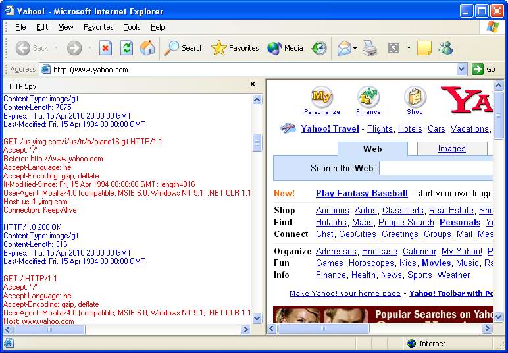
Task: Click the Windows flag logo
Action: pos(493,27)
